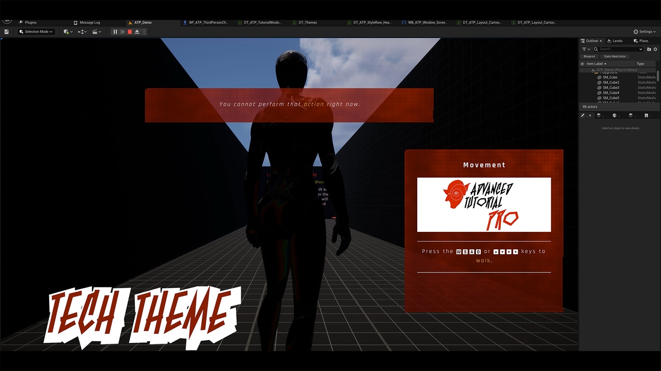Viewport: 661px width, 371px height.
Task: Click the 86 actors status text
Action: tap(590, 107)
